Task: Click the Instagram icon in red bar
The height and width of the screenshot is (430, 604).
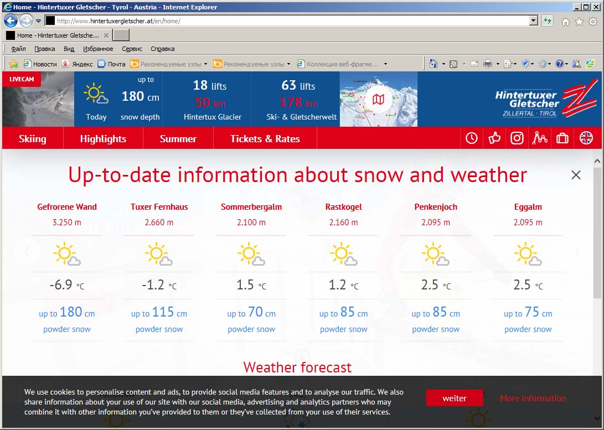Action: 517,138
